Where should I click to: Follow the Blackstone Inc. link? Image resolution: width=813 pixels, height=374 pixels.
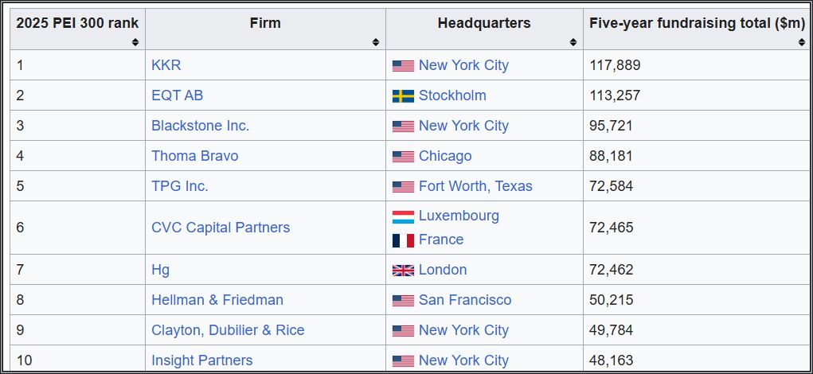[200, 126]
